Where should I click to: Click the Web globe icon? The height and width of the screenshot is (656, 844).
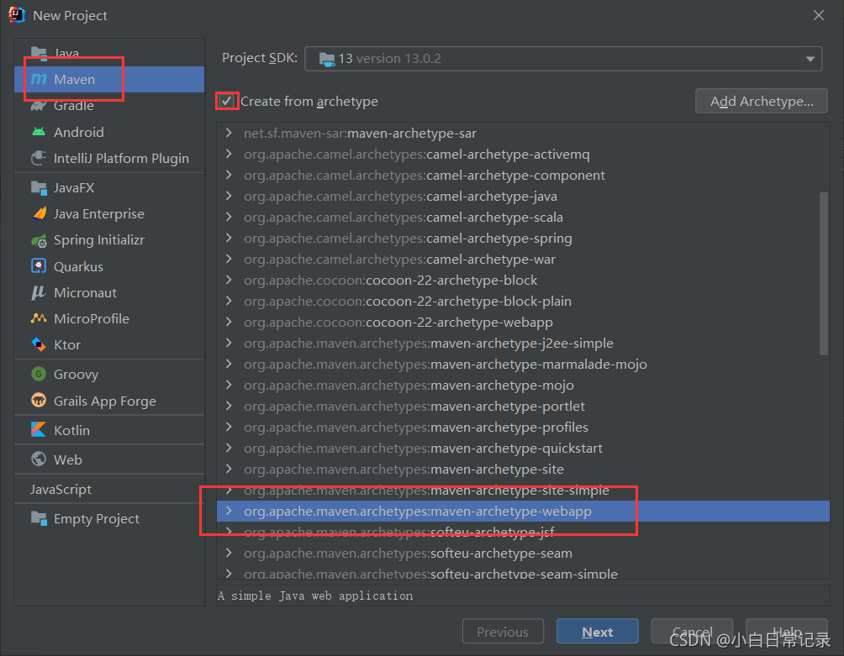click(39, 459)
